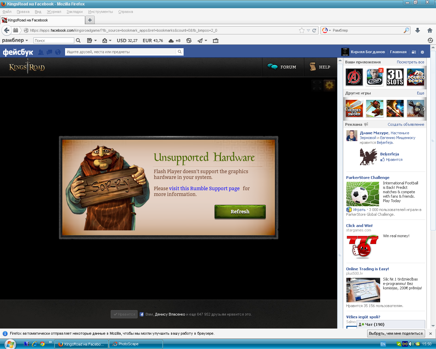Expand the Rambler mail dropdown arrow
Screen dimensions: 436x349
tap(110, 41)
